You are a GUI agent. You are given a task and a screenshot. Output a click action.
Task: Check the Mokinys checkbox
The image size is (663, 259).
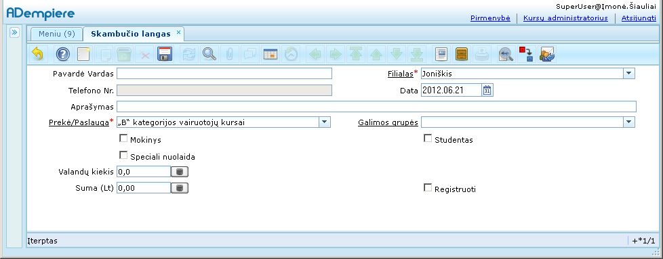click(x=123, y=139)
